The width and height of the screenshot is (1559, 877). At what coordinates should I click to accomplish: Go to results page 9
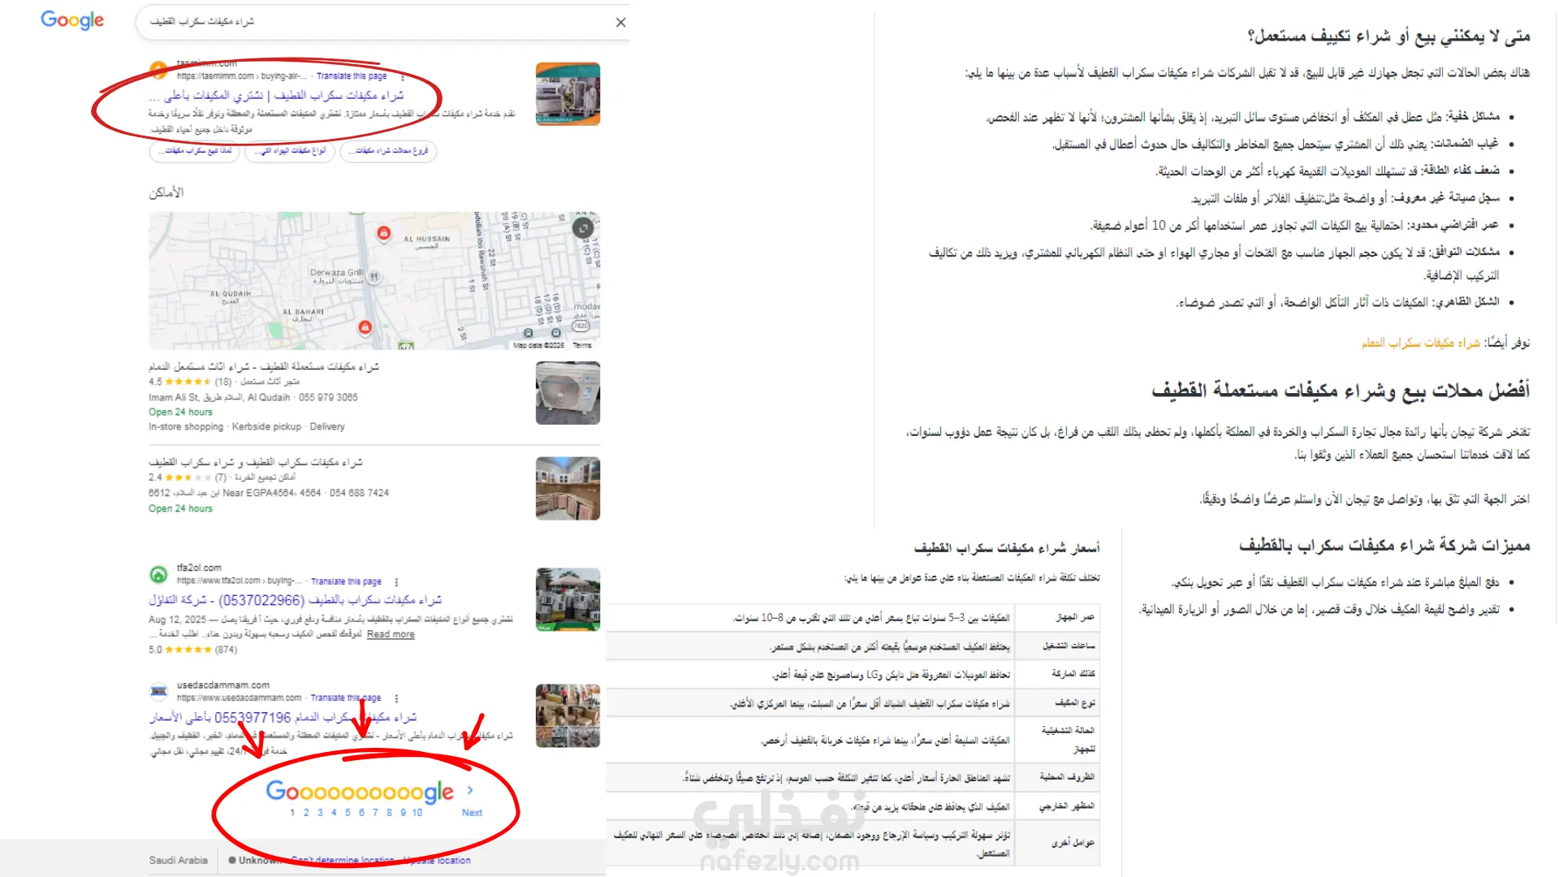(x=403, y=813)
